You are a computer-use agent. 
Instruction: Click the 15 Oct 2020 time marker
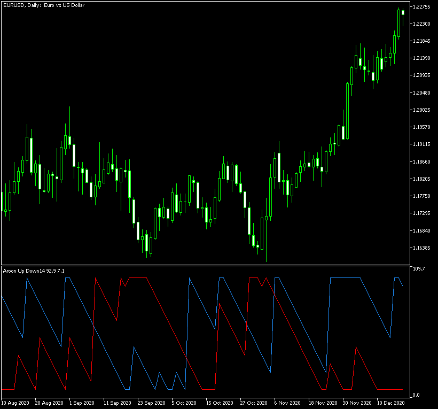221,403
